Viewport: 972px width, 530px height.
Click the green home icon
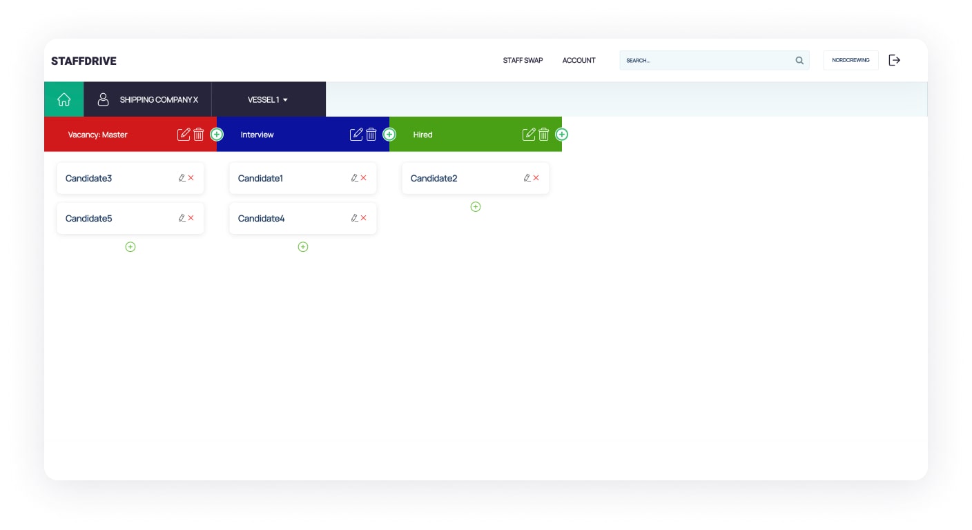(64, 99)
